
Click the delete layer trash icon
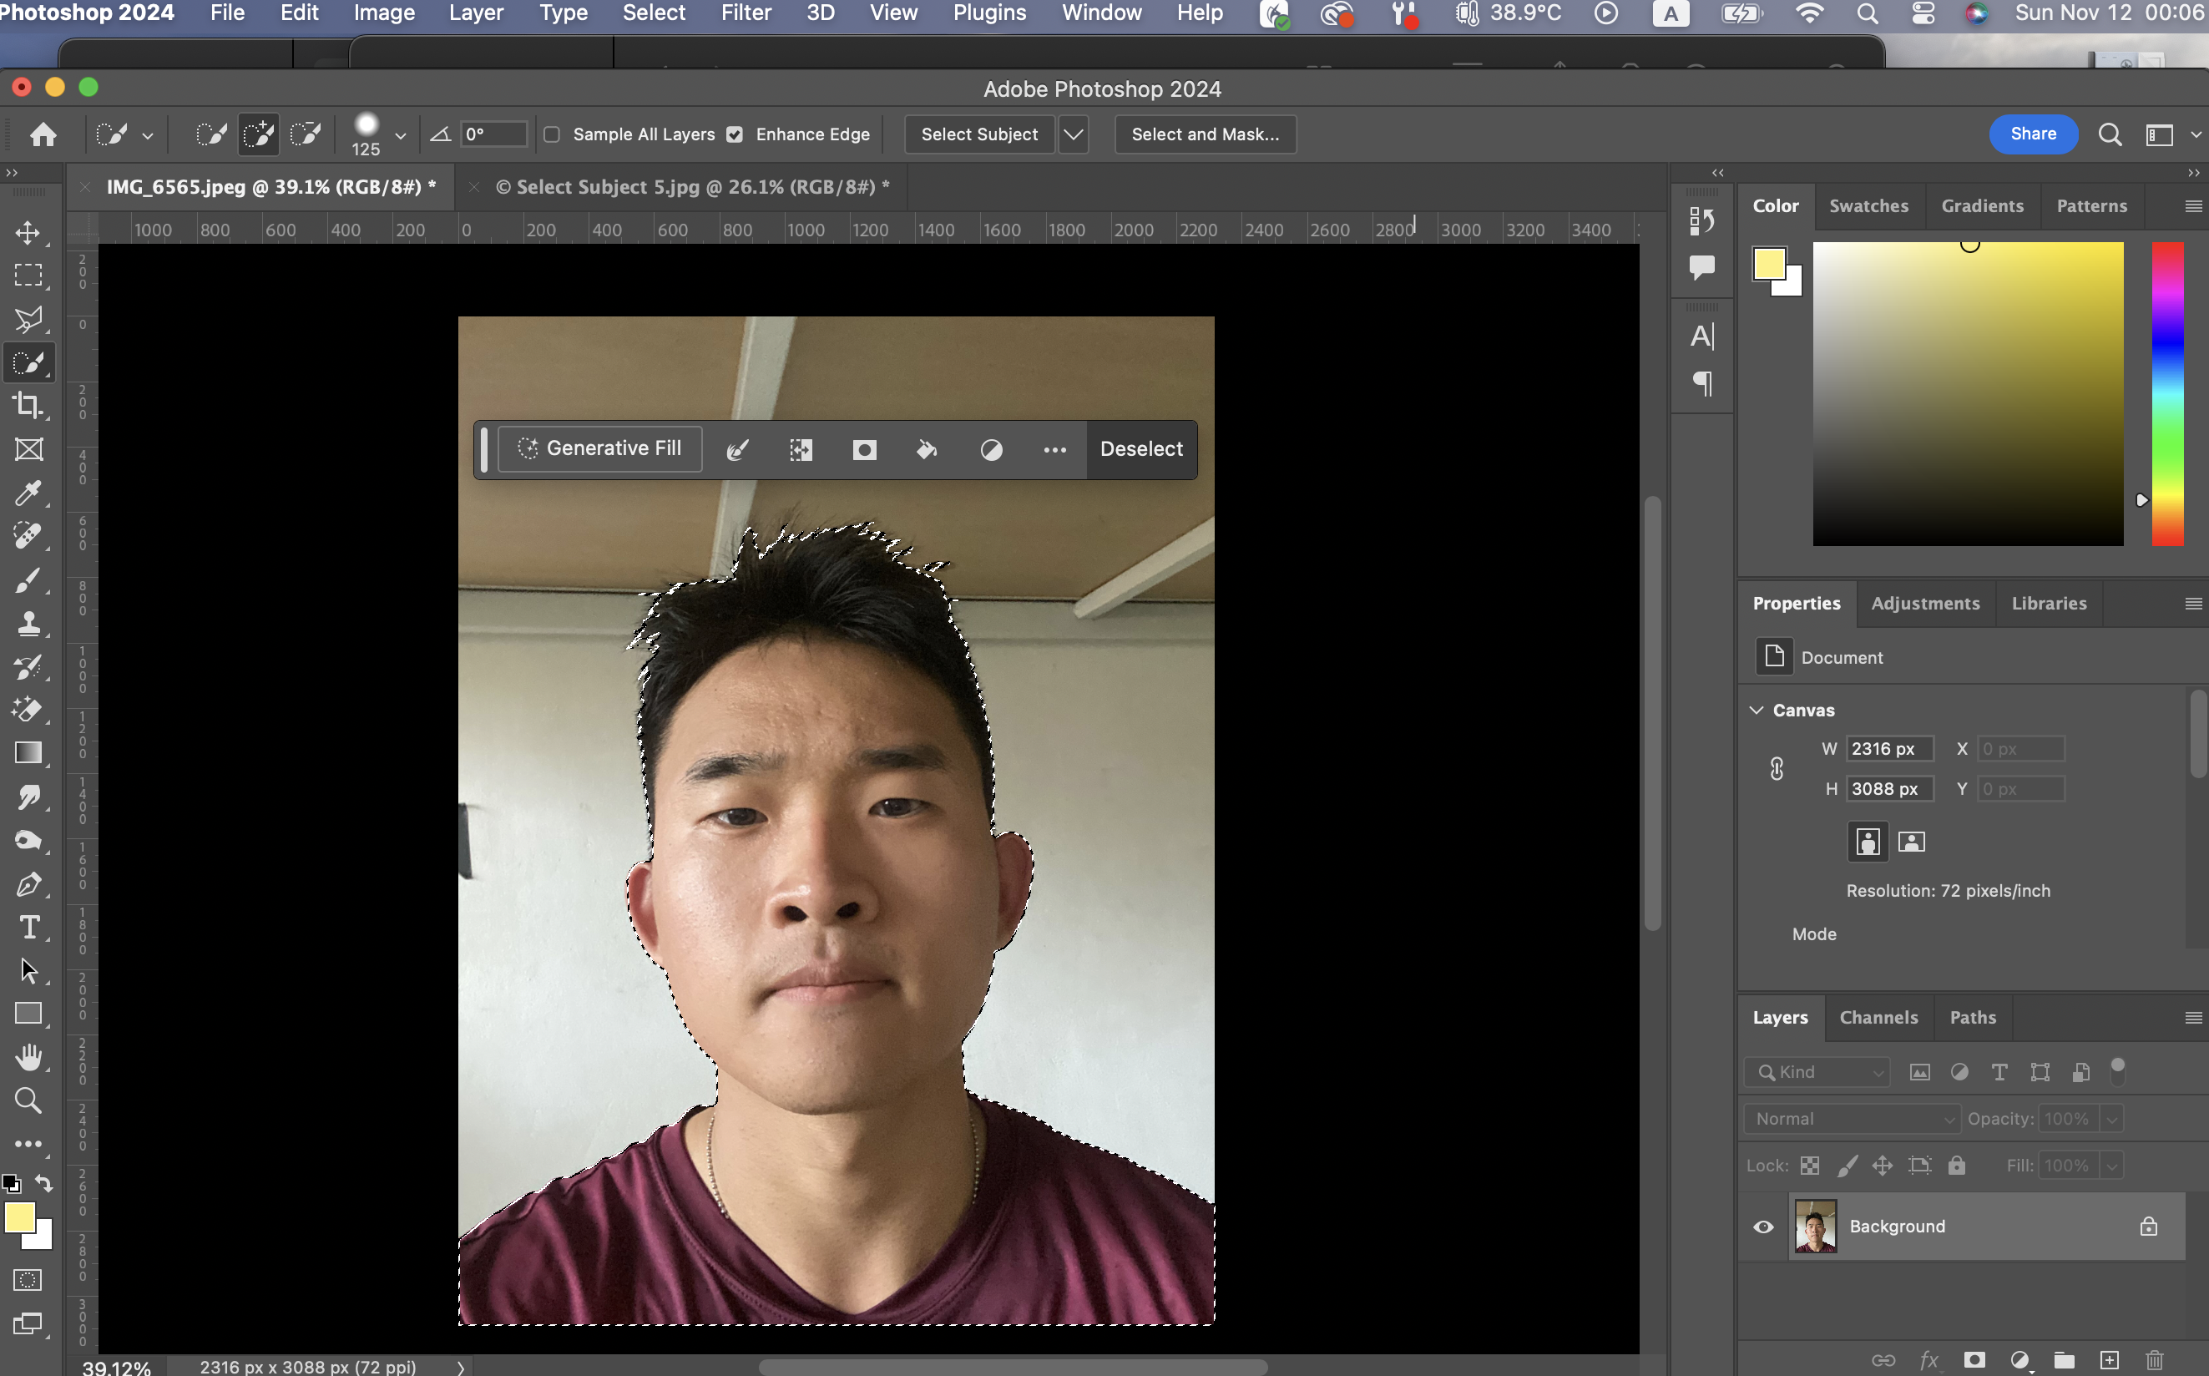(x=2154, y=1359)
